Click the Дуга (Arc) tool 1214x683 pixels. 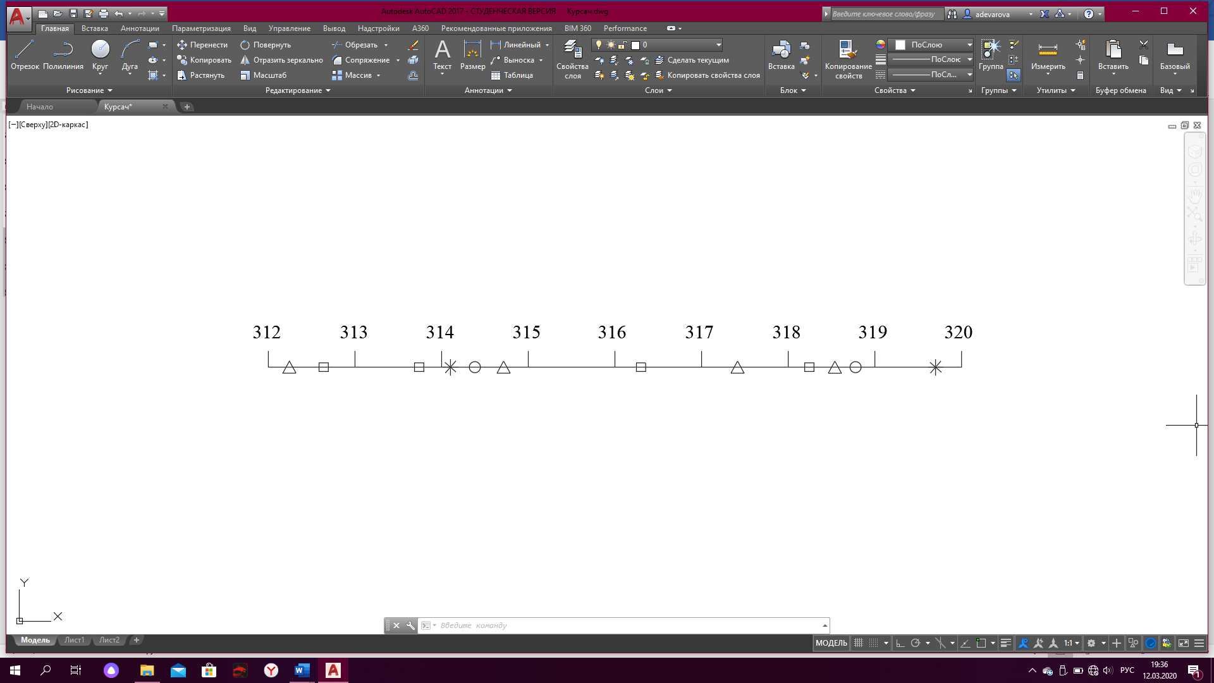tap(130, 54)
